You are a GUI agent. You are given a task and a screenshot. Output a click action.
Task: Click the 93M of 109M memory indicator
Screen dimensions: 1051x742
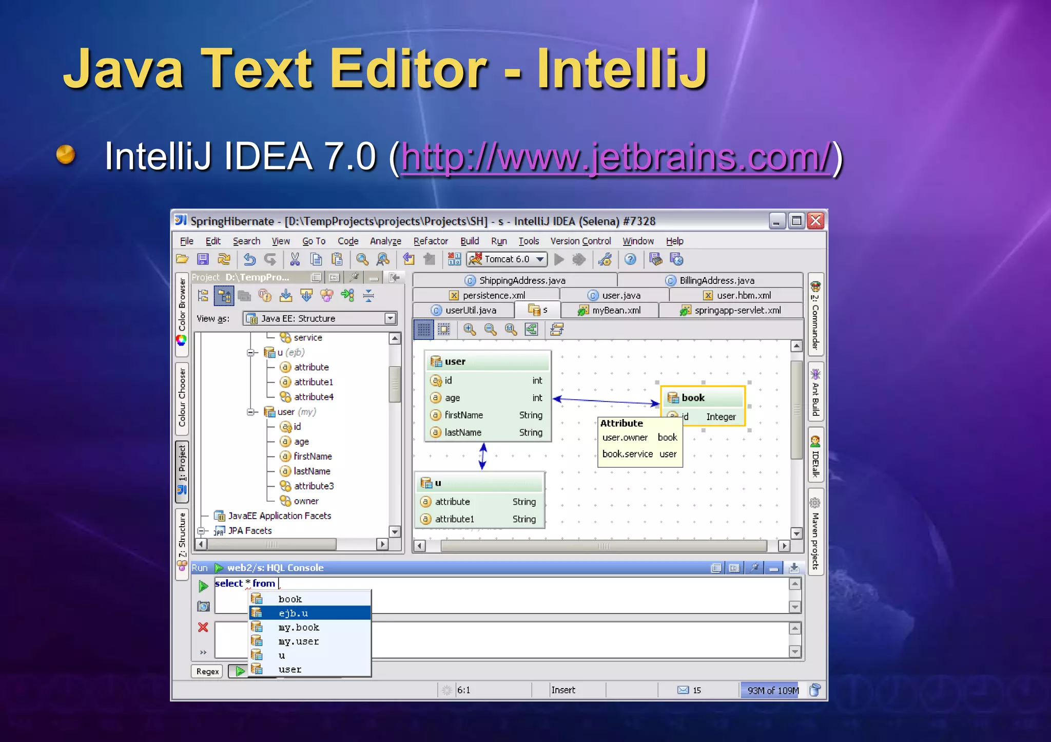pyautogui.click(x=773, y=691)
